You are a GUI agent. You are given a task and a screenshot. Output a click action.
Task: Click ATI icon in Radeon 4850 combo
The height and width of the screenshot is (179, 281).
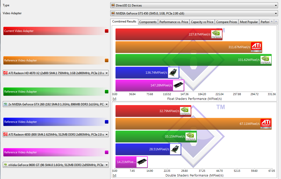point(5,134)
